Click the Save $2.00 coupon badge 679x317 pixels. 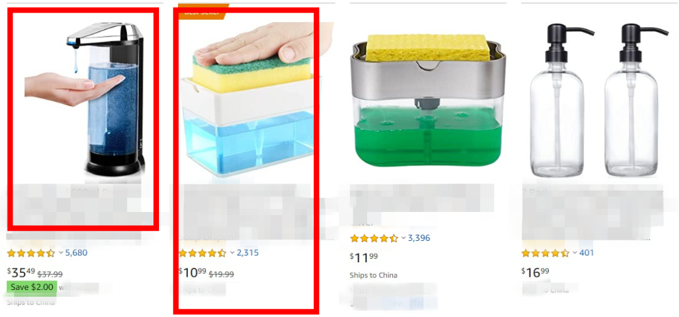point(31,287)
